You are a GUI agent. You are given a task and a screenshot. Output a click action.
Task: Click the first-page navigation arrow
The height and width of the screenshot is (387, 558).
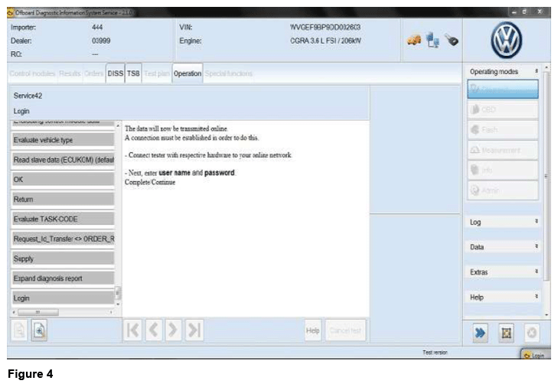[x=133, y=330]
